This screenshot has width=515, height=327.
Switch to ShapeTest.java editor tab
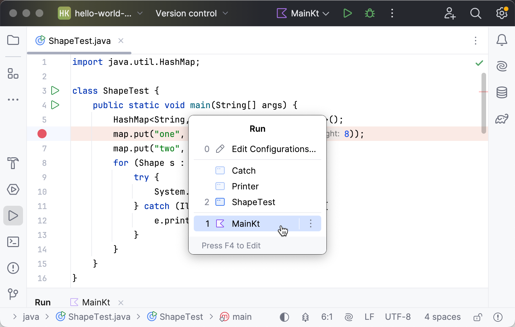point(79,41)
